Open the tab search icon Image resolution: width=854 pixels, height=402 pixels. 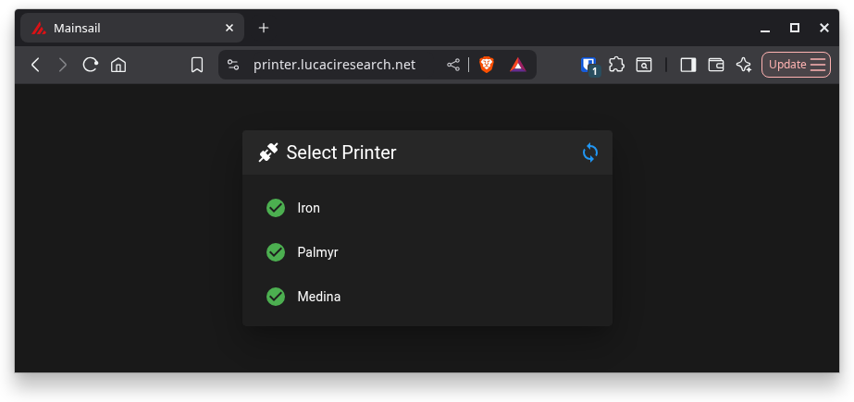click(644, 66)
